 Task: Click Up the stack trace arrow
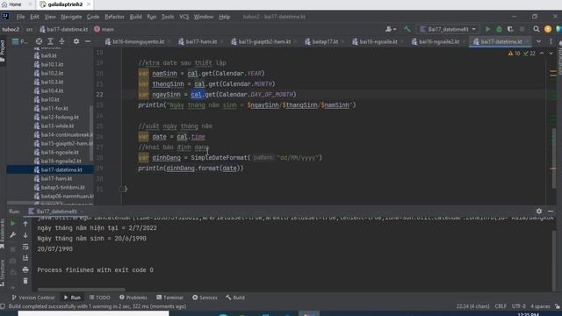coord(25,224)
